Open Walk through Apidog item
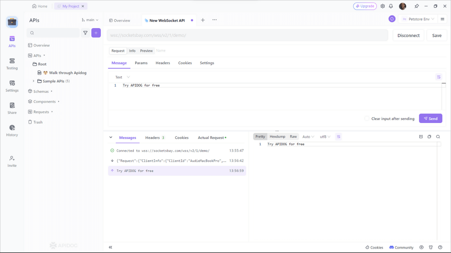451x253 pixels. pos(62,73)
